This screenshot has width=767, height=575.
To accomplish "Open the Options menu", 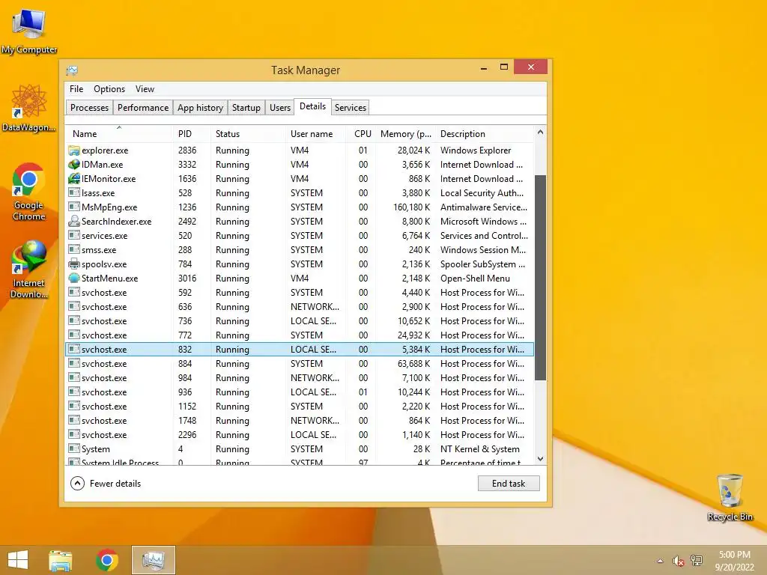I will pos(109,89).
